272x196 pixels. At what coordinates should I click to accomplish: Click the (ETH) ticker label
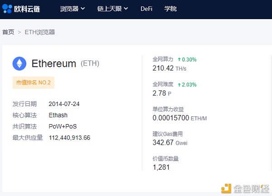point(90,63)
